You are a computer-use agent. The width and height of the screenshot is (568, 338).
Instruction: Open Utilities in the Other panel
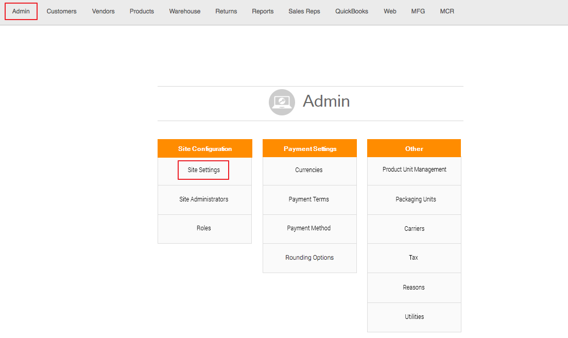tap(414, 317)
